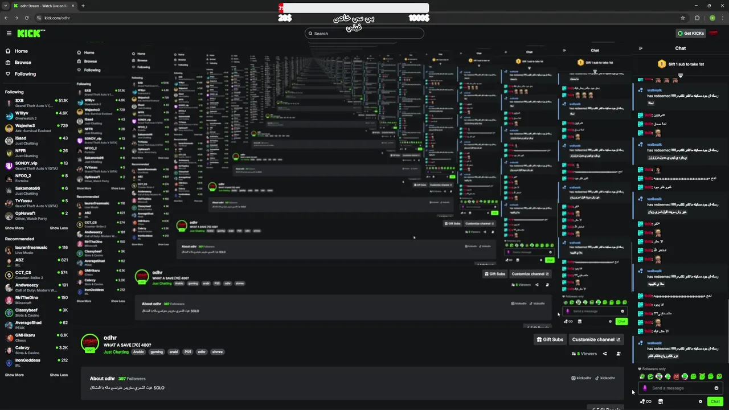The height and width of the screenshot is (410, 729).
Task: Click Gift 1 sub to take 1st in main chat
Action: 681,64
